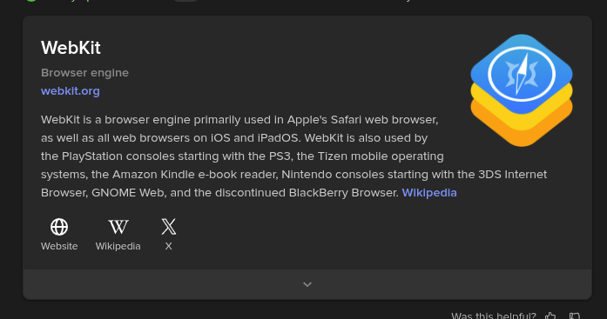Follow the Wikipedia source link after description
Viewport: 607px width, 319px height.
[x=429, y=193]
